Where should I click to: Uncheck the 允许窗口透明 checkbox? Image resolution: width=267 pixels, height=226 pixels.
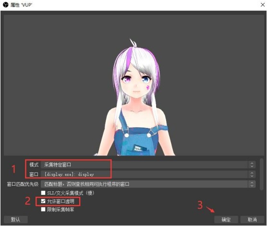pyautogui.click(x=43, y=202)
